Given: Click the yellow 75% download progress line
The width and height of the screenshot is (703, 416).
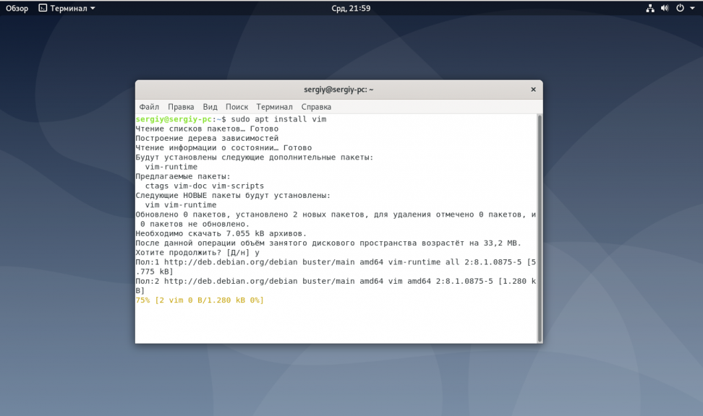Looking at the screenshot, I should pos(200,300).
